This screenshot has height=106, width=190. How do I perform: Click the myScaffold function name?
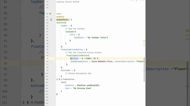tap(62, 20)
